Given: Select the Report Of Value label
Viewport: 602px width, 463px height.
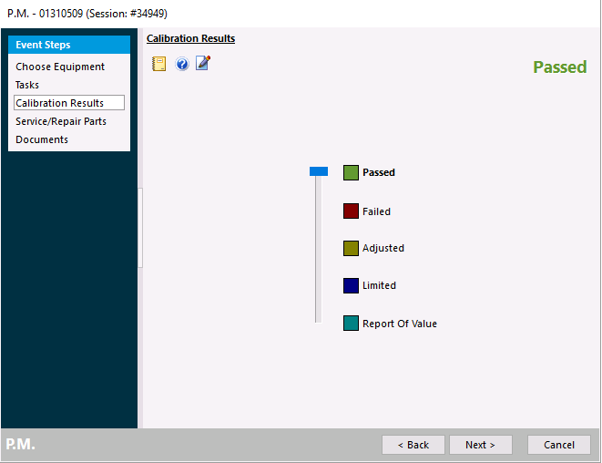Looking at the screenshot, I should click(399, 324).
